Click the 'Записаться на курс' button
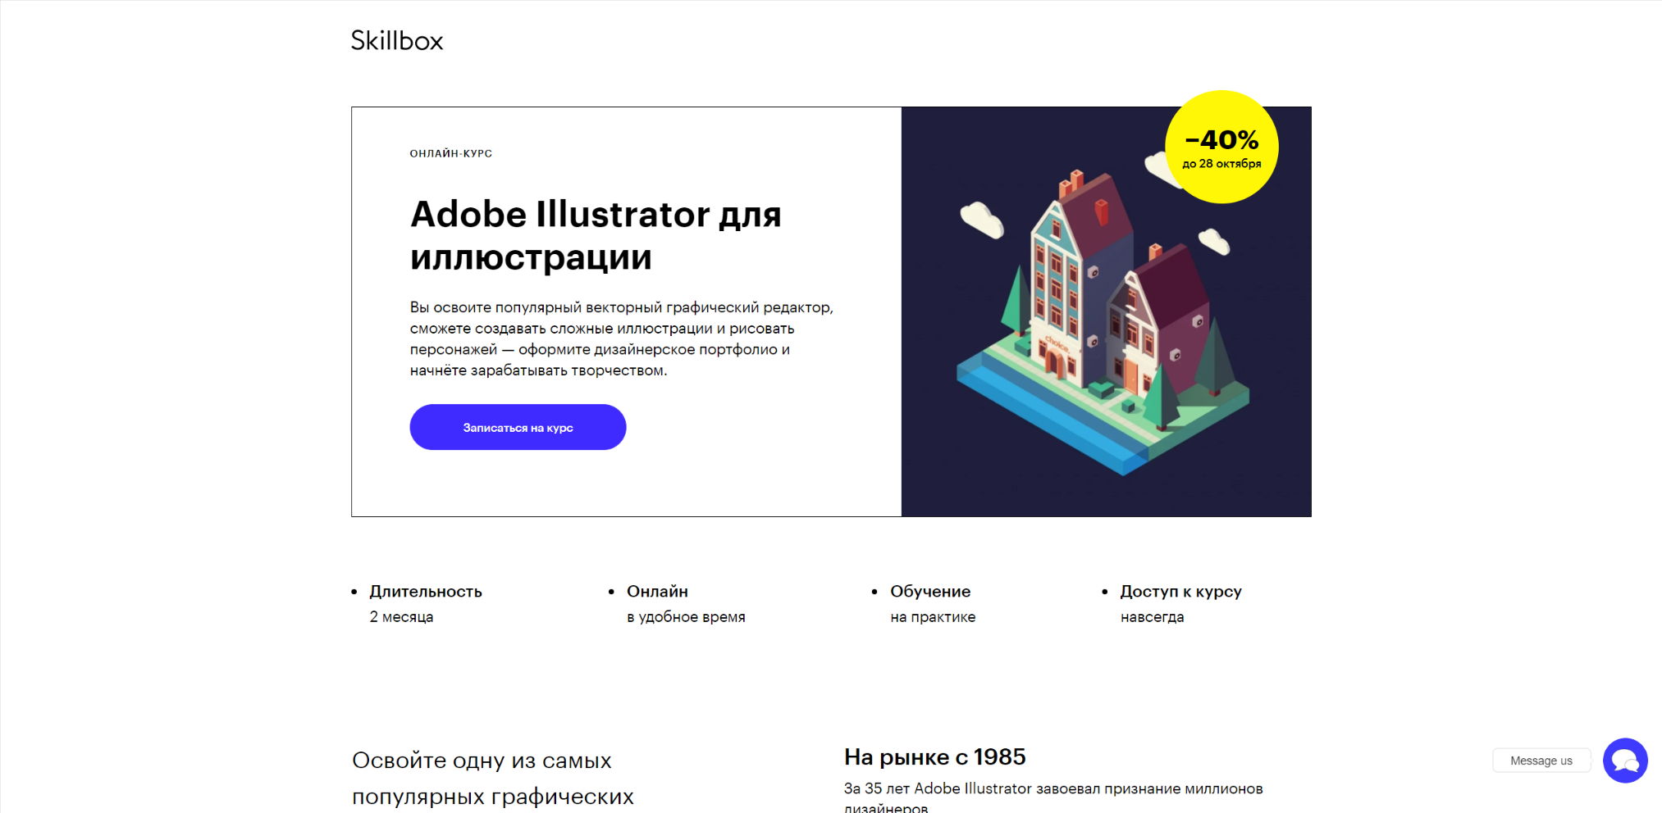Viewport: 1662px width, 813px height. point(518,427)
